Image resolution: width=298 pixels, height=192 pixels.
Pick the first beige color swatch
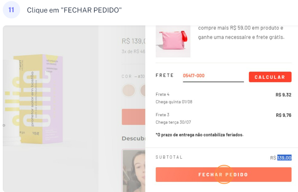129,90
